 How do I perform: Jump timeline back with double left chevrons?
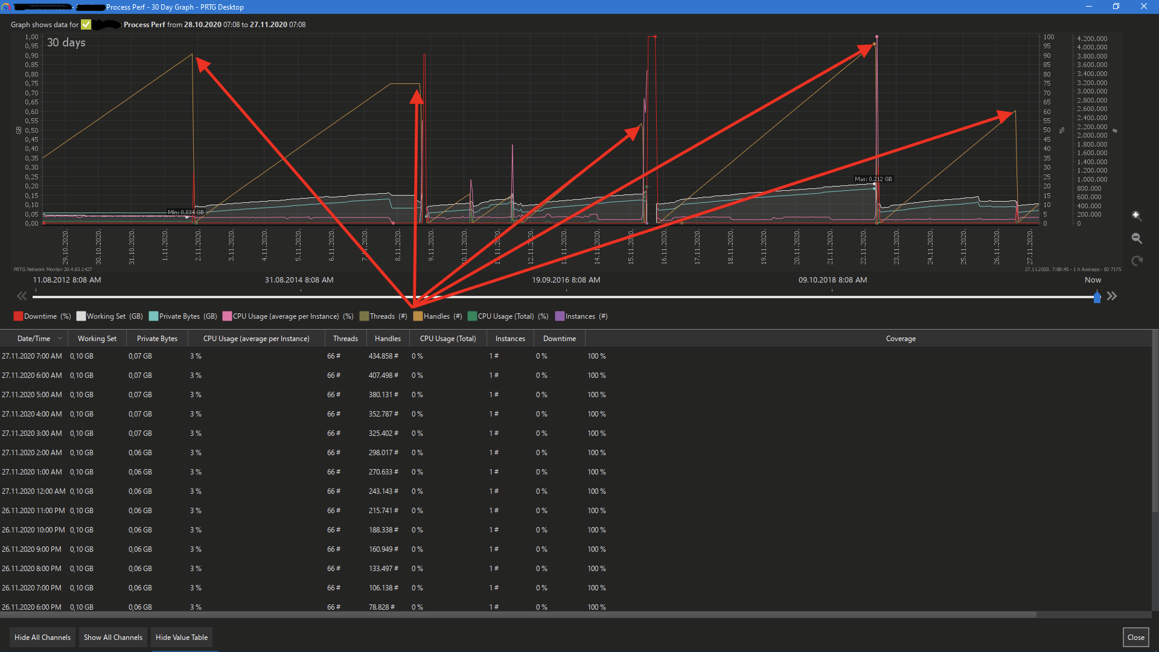[22, 296]
